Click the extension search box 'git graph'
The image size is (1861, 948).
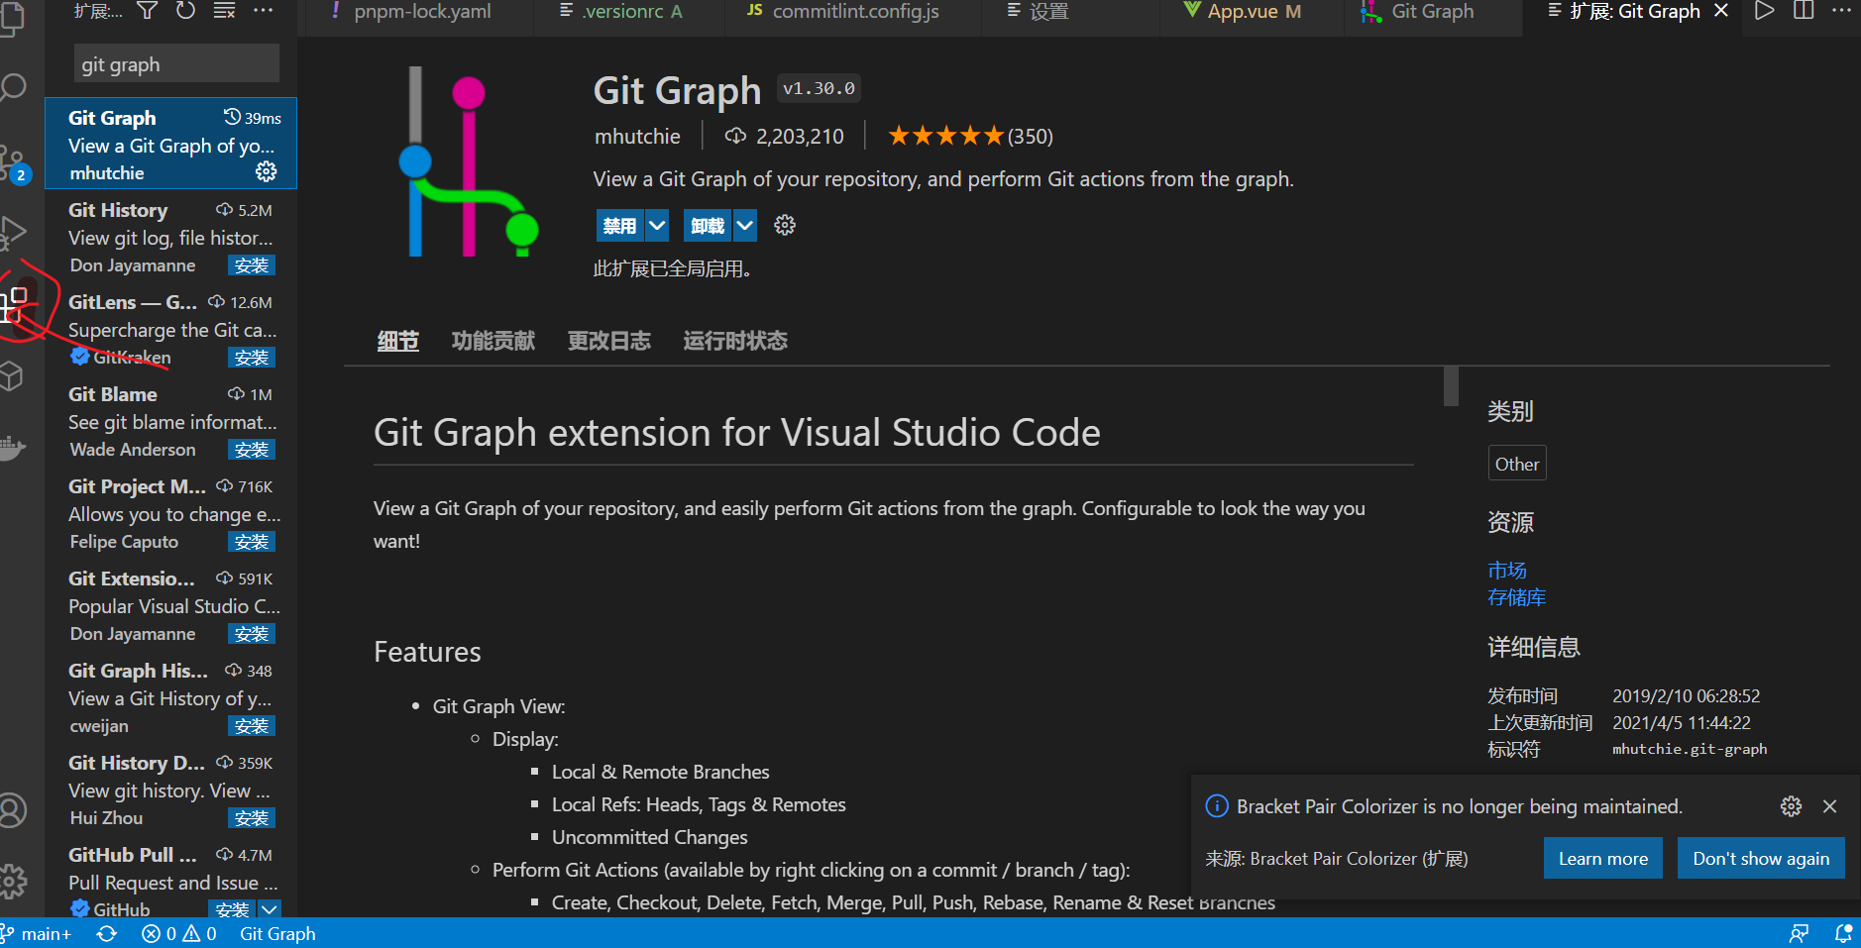(x=176, y=63)
